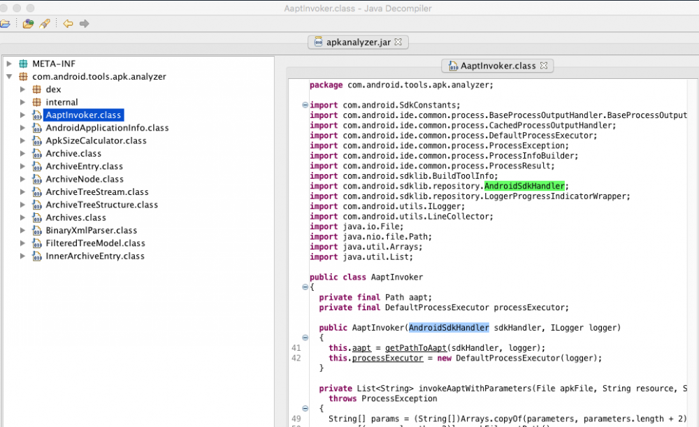This screenshot has height=427, width=699.
Task: Collapse the com.android.tools.apk.analyzer package
Action: [9, 77]
